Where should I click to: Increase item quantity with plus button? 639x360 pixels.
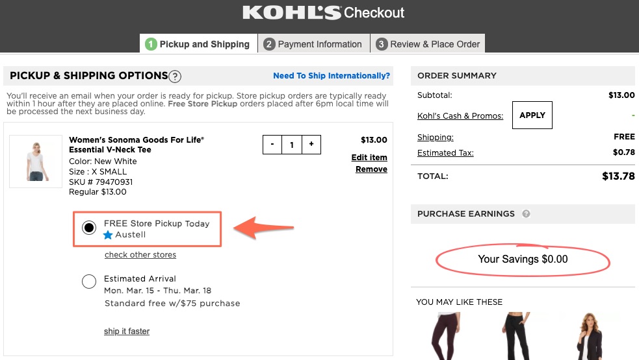point(311,144)
